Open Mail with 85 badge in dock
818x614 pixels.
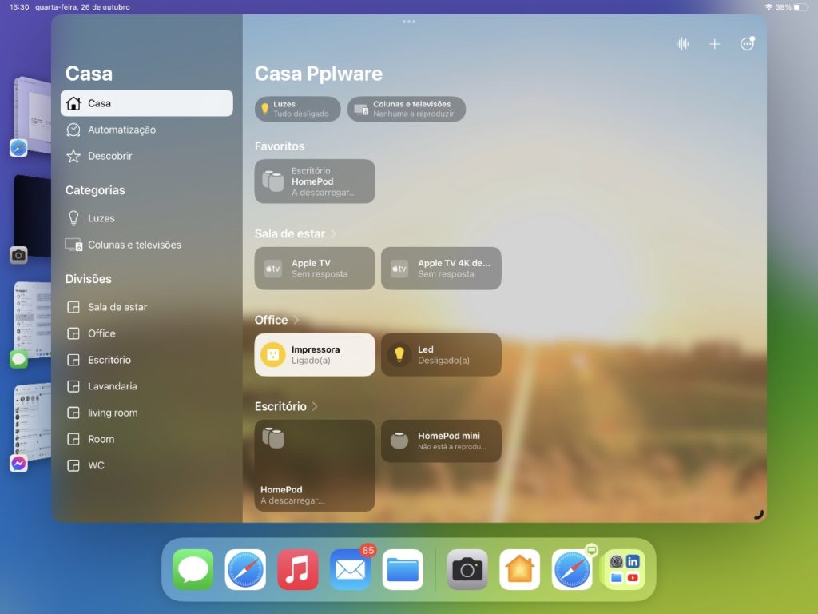351,569
